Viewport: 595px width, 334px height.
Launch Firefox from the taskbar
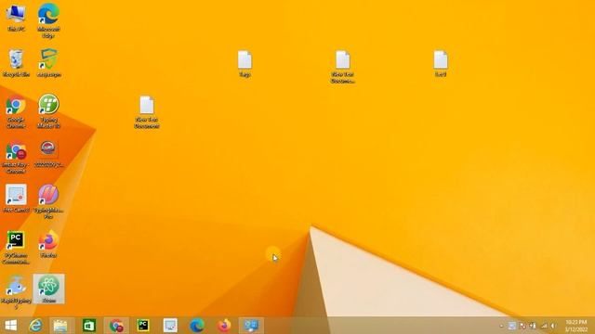tap(224, 326)
